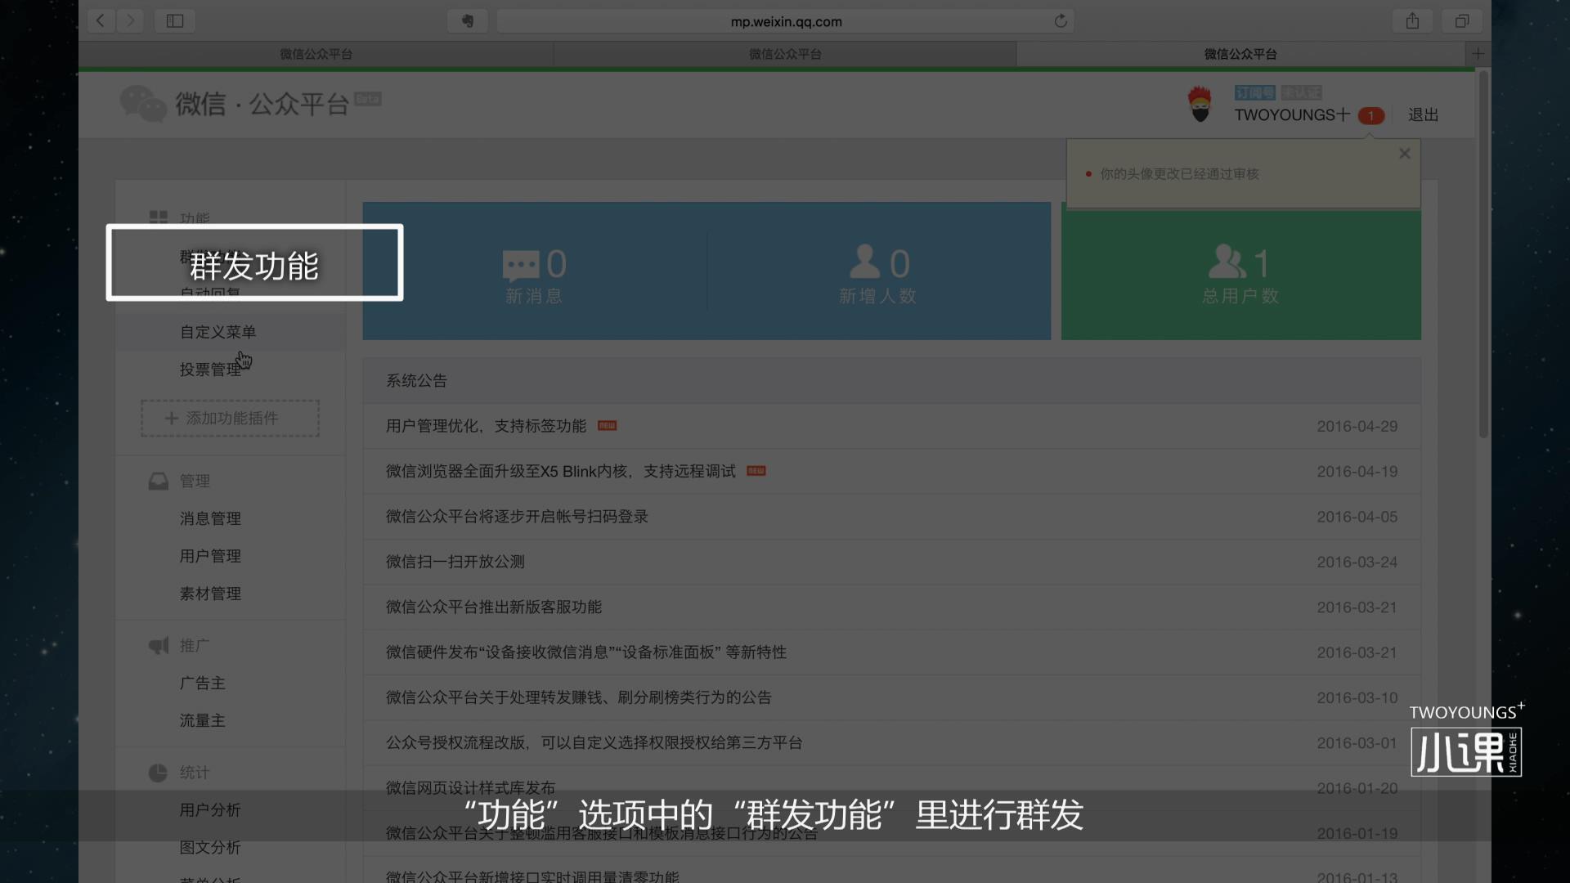Image resolution: width=1570 pixels, height=883 pixels.
Task: Switch to the middle 微信公众平台 tab
Action: click(x=783, y=54)
